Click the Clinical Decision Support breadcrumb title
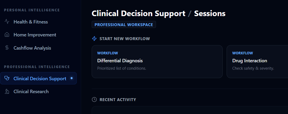The width and height of the screenshot is (288, 114). [x=138, y=13]
